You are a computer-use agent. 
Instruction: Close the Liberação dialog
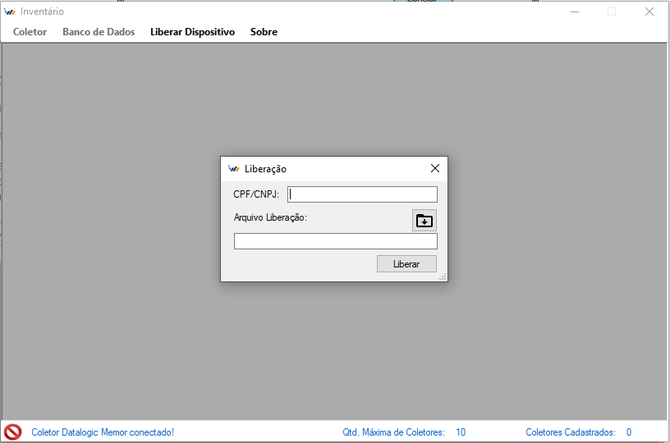(x=435, y=168)
